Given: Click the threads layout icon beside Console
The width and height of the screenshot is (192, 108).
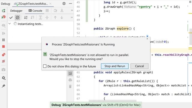Looking at the screenshot, I should (x=47, y=10).
